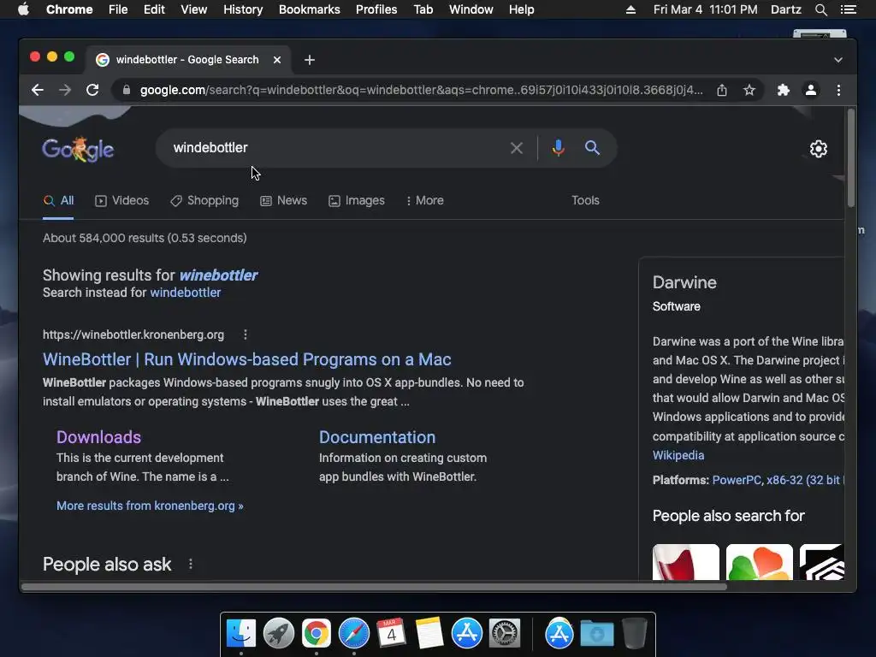Open the first People also search for thumbnail
The image size is (876, 657).
coord(686,562)
